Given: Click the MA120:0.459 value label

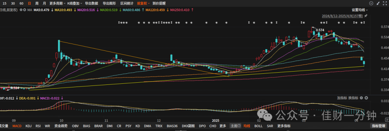Looking at the screenshot, I should pyautogui.click(x=155, y=10).
